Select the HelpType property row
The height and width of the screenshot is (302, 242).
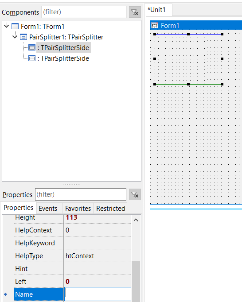[73, 256]
